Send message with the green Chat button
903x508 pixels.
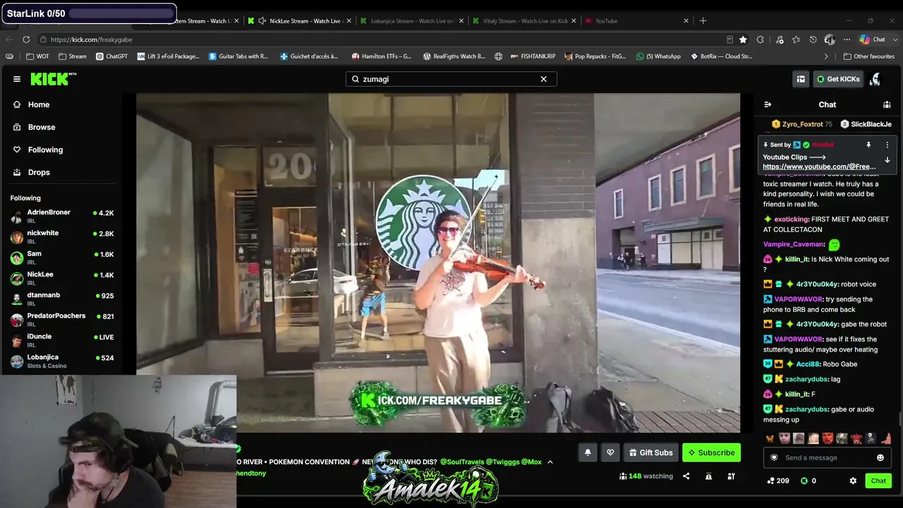878,480
